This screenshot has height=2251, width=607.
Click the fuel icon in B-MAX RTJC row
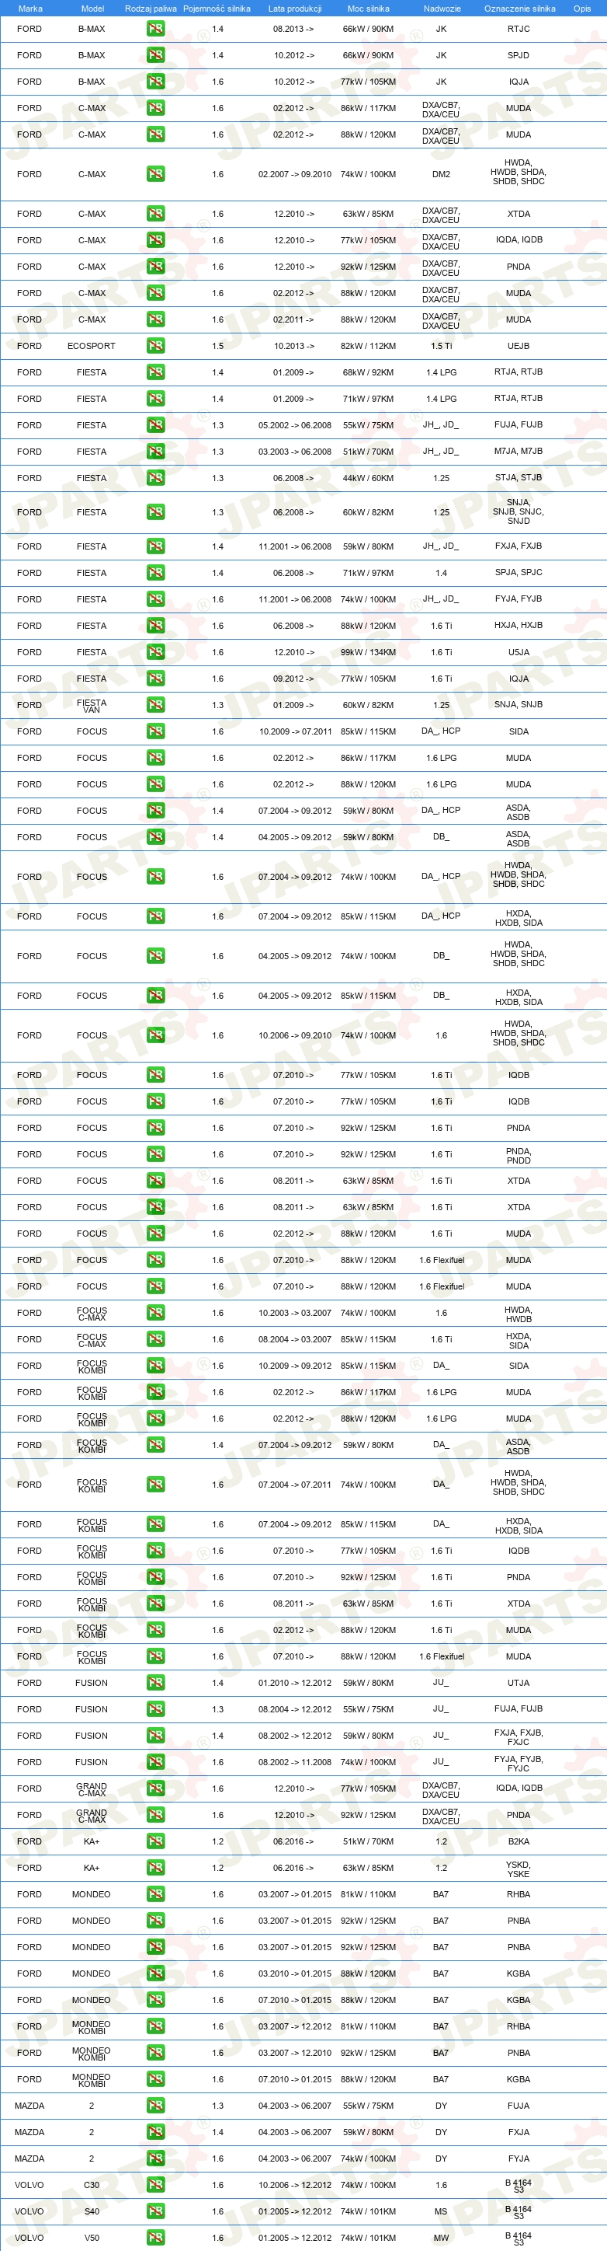[x=155, y=29]
